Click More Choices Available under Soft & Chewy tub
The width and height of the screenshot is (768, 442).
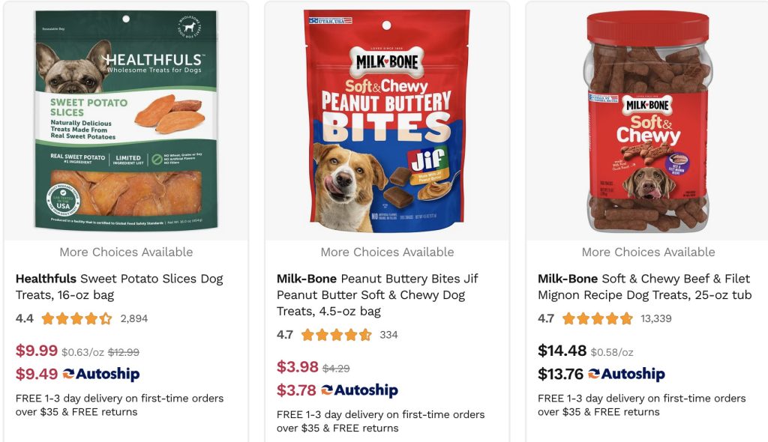pyautogui.click(x=648, y=252)
